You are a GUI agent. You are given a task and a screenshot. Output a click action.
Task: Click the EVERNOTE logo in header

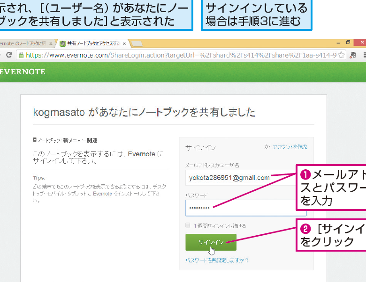pos(23,72)
